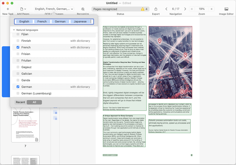Click the Recognize icon in toolbar

(83, 9)
